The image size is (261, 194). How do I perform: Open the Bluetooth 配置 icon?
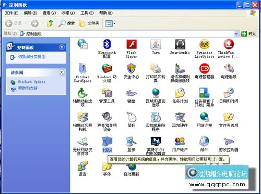click(x=107, y=44)
